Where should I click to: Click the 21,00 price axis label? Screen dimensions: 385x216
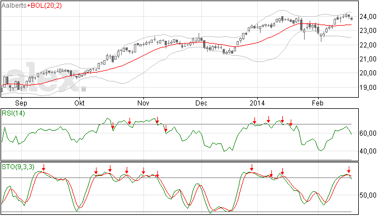368,59
